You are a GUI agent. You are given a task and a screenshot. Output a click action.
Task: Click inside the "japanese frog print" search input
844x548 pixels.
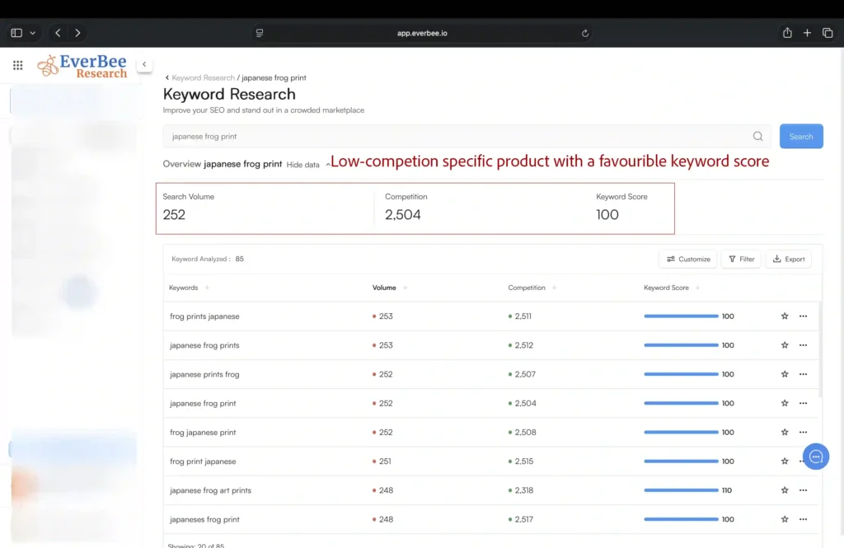(371, 135)
